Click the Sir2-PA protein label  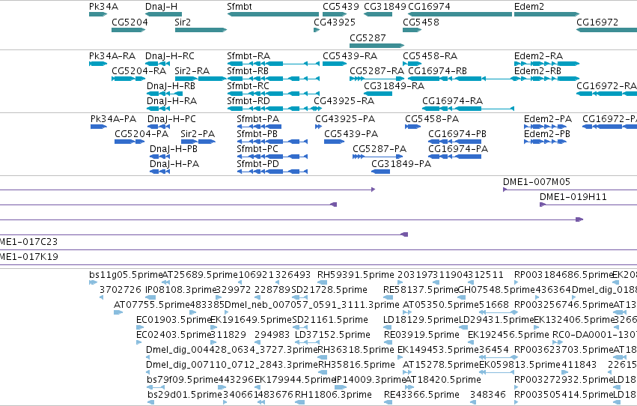pyautogui.click(x=198, y=133)
